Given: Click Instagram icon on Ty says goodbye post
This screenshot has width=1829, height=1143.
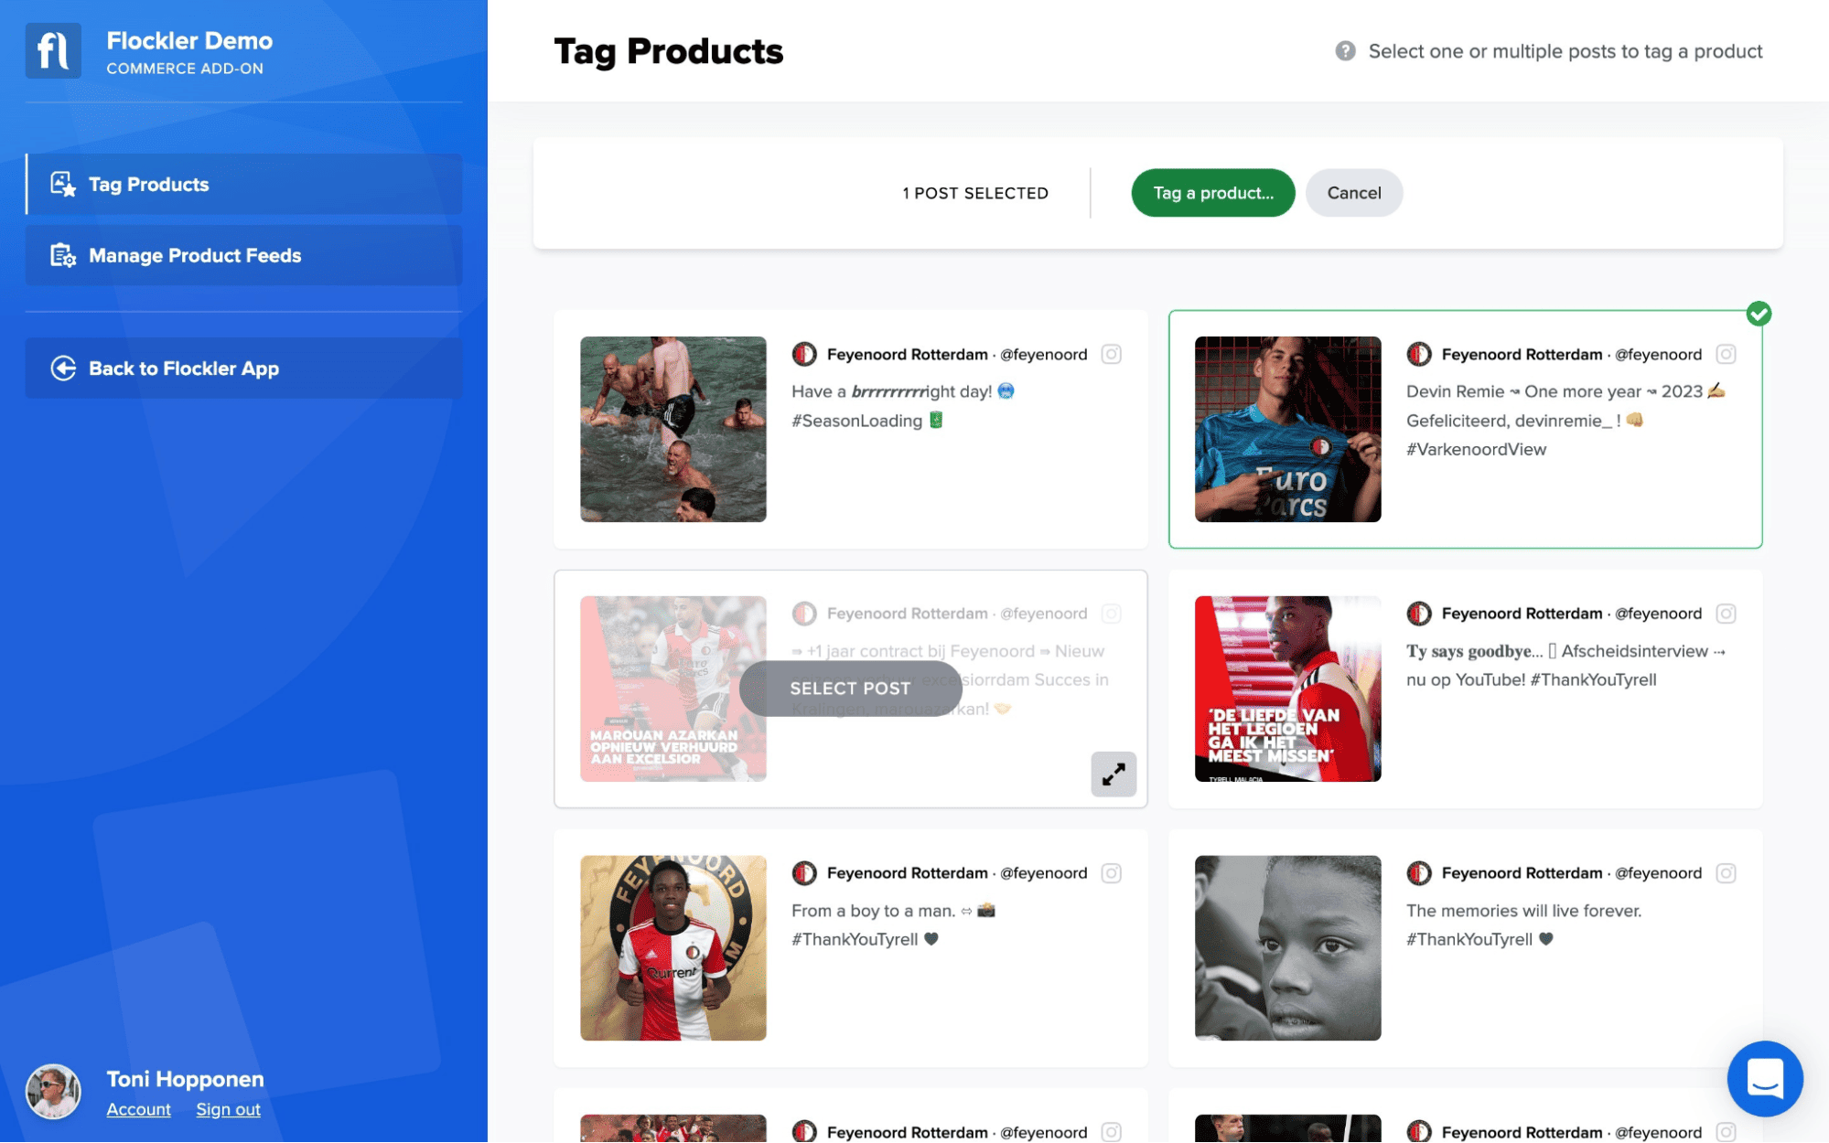Looking at the screenshot, I should 1726,614.
